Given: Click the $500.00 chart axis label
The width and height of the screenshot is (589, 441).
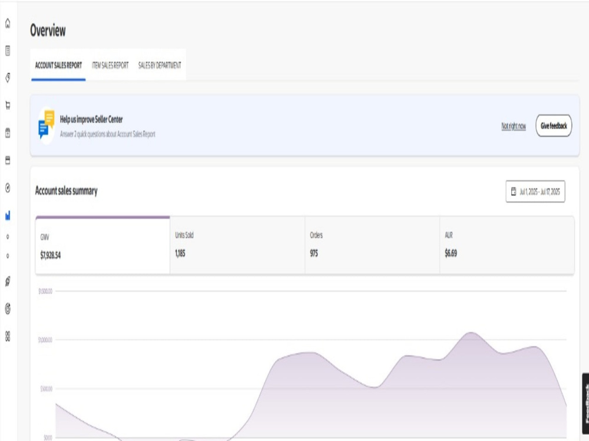Looking at the screenshot, I should tap(46, 389).
